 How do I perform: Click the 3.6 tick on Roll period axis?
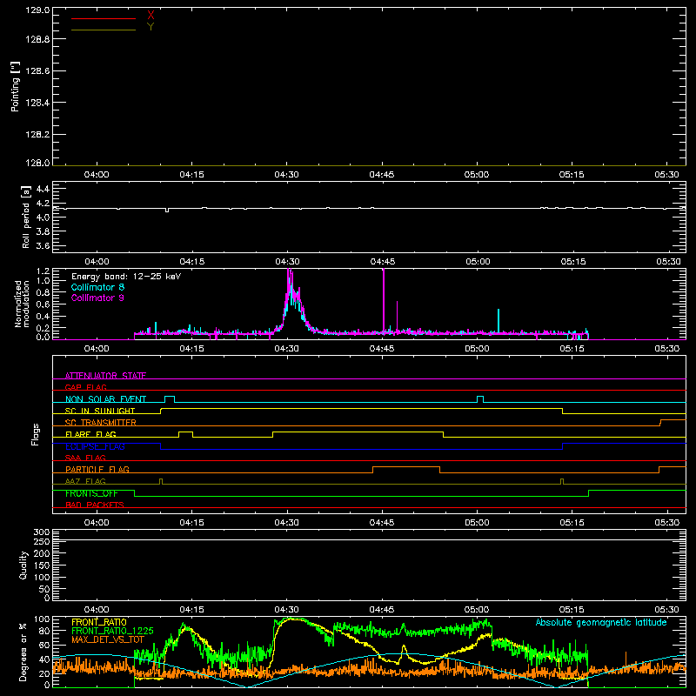(x=43, y=245)
